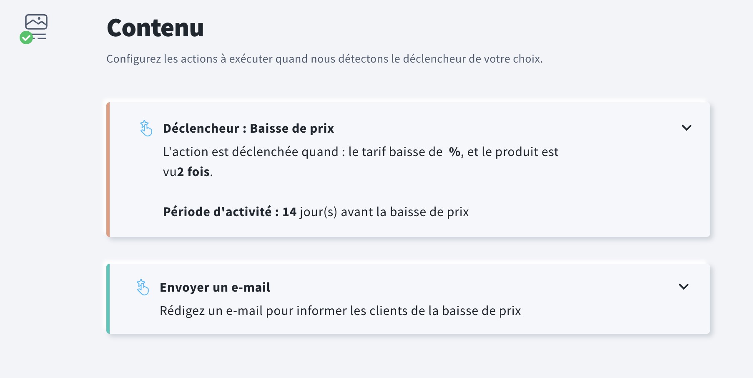Select the Envoyer un e-mail section header

pos(215,287)
